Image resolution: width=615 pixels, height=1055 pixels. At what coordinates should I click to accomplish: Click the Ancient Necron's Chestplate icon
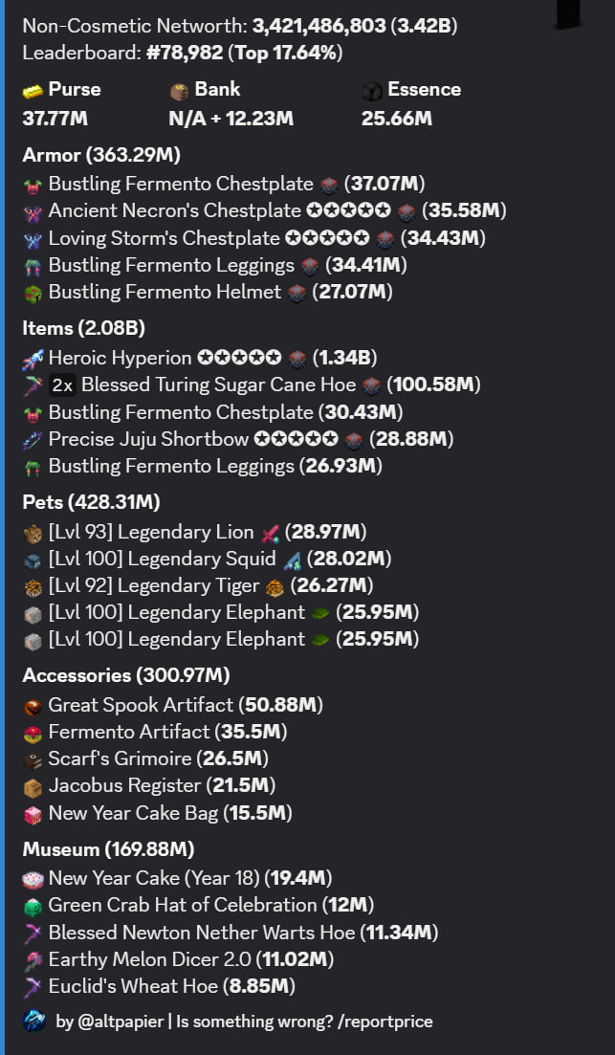(x=33, y=210)
